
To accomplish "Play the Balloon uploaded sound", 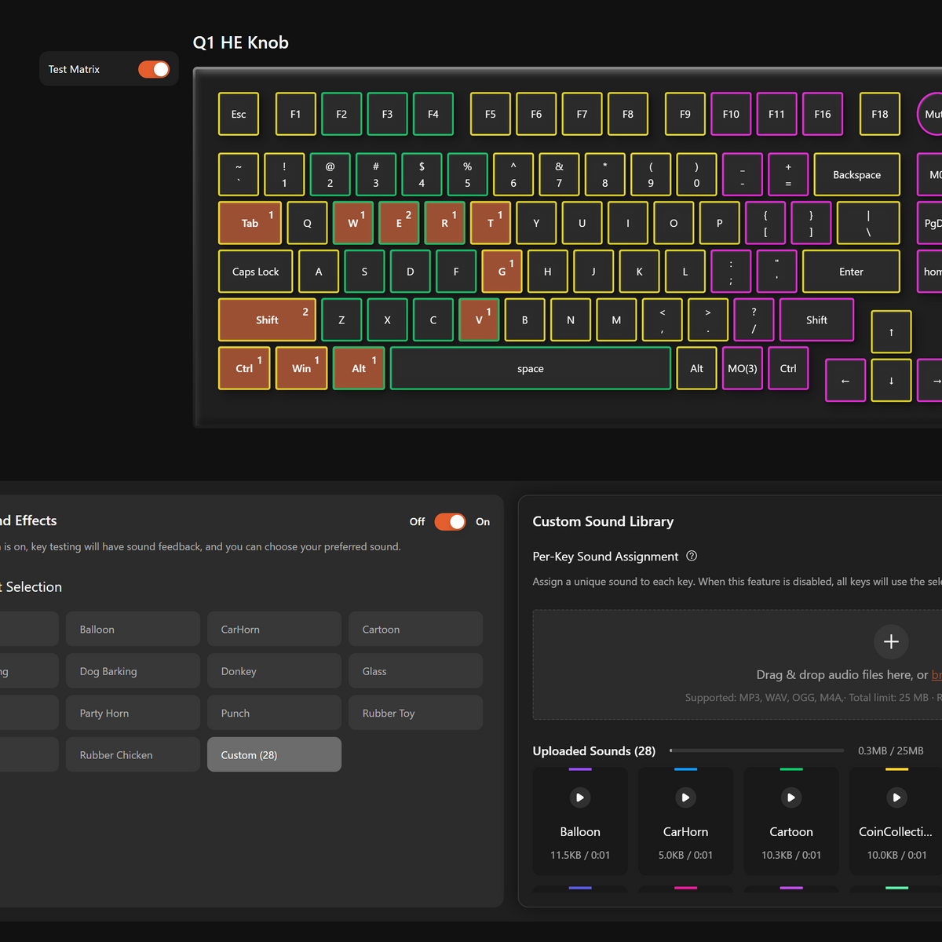I will point(580,798).
